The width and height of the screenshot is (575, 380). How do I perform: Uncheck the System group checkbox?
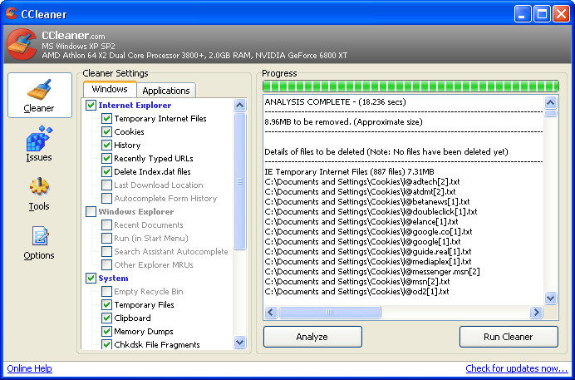click(x=91, y=278)
